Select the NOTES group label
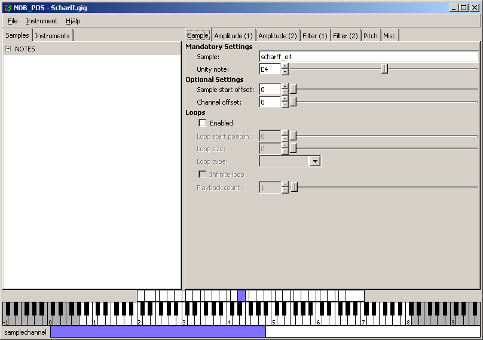 [25, 49]
